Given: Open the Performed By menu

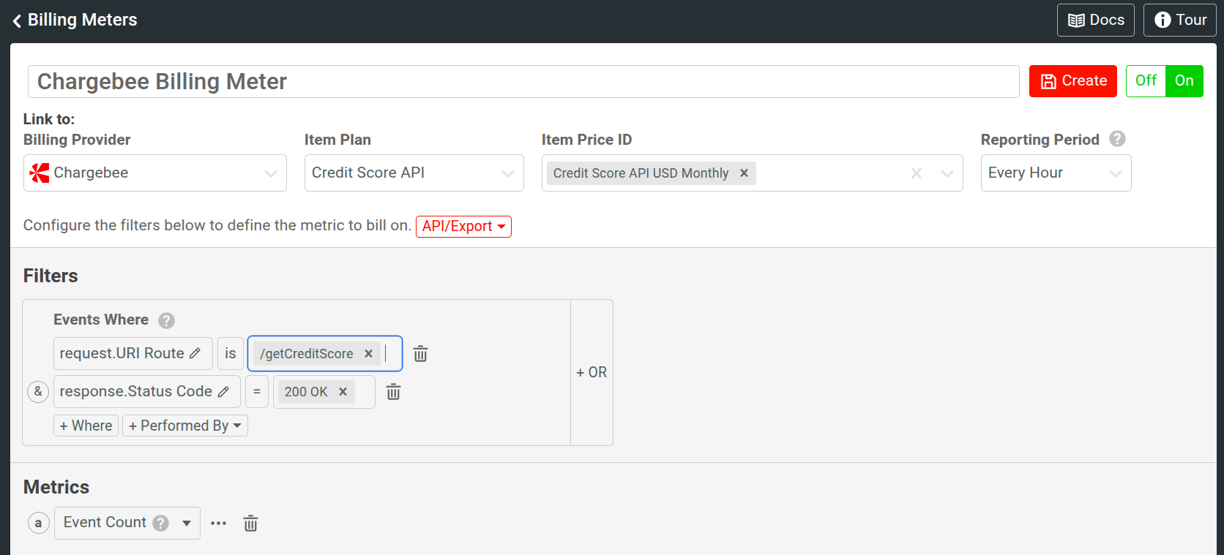Looking at the screenshot, I should [184, 426].
